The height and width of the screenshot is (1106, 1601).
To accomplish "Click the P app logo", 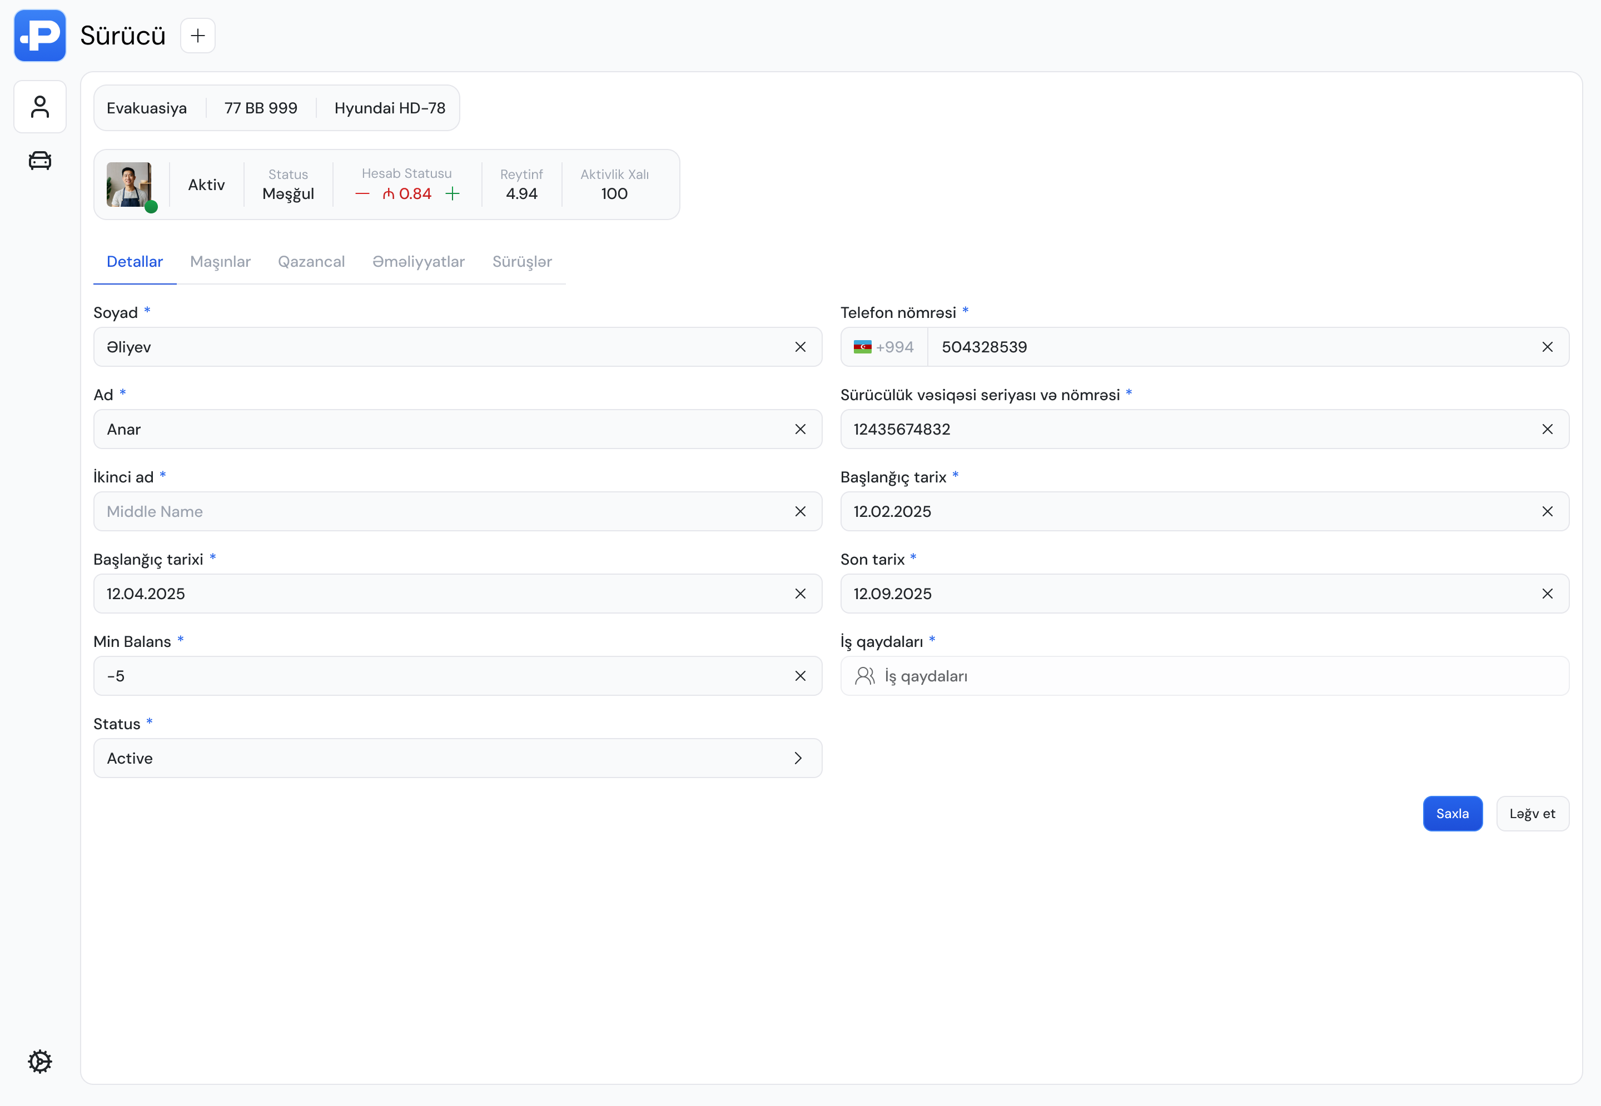I will tap(39, 36).
